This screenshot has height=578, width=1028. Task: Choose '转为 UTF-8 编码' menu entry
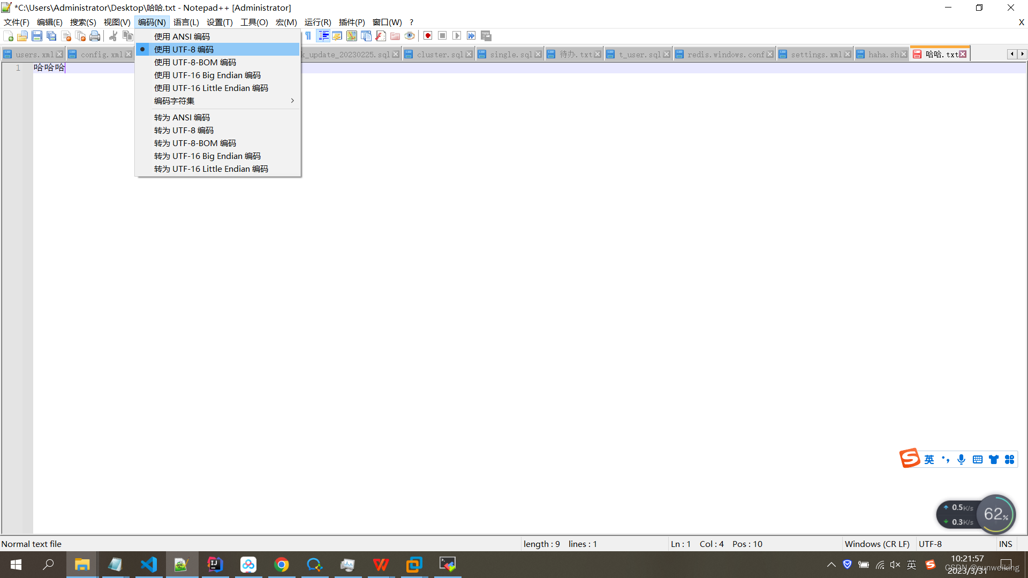(217, 130)
